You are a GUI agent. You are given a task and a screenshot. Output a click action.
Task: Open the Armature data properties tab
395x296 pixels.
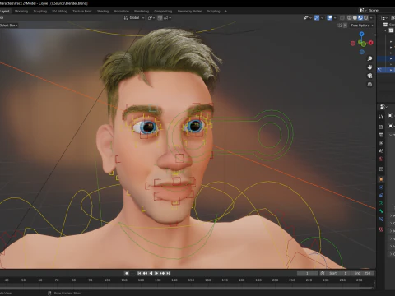pos(381,203)
